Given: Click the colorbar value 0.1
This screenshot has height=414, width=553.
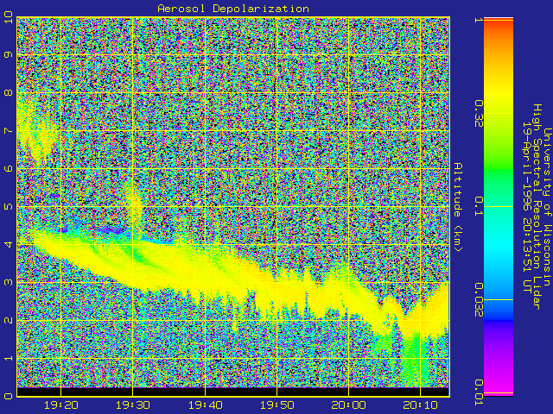Looking at the screenshot, I should [x=479, y=207].
